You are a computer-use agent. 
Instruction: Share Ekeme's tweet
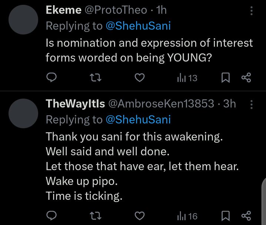246,78
